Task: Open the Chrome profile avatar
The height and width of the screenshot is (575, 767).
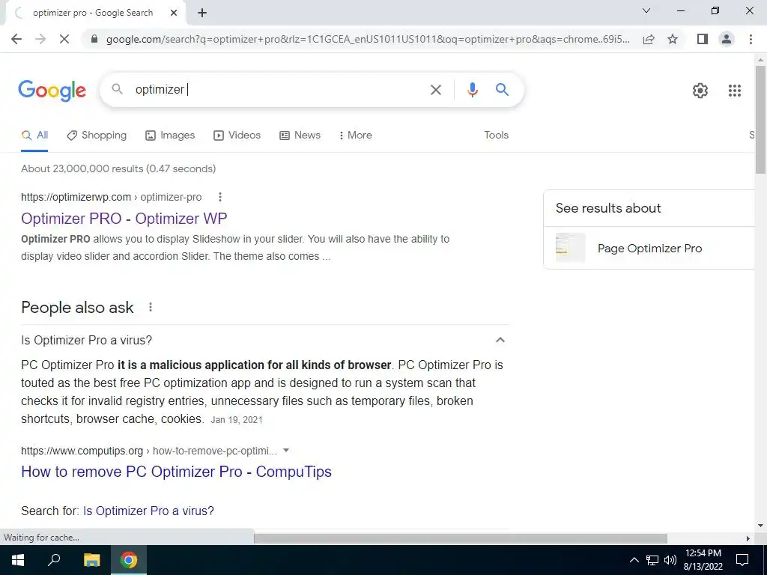Action: pyautogui.click(x=727, y=39)
